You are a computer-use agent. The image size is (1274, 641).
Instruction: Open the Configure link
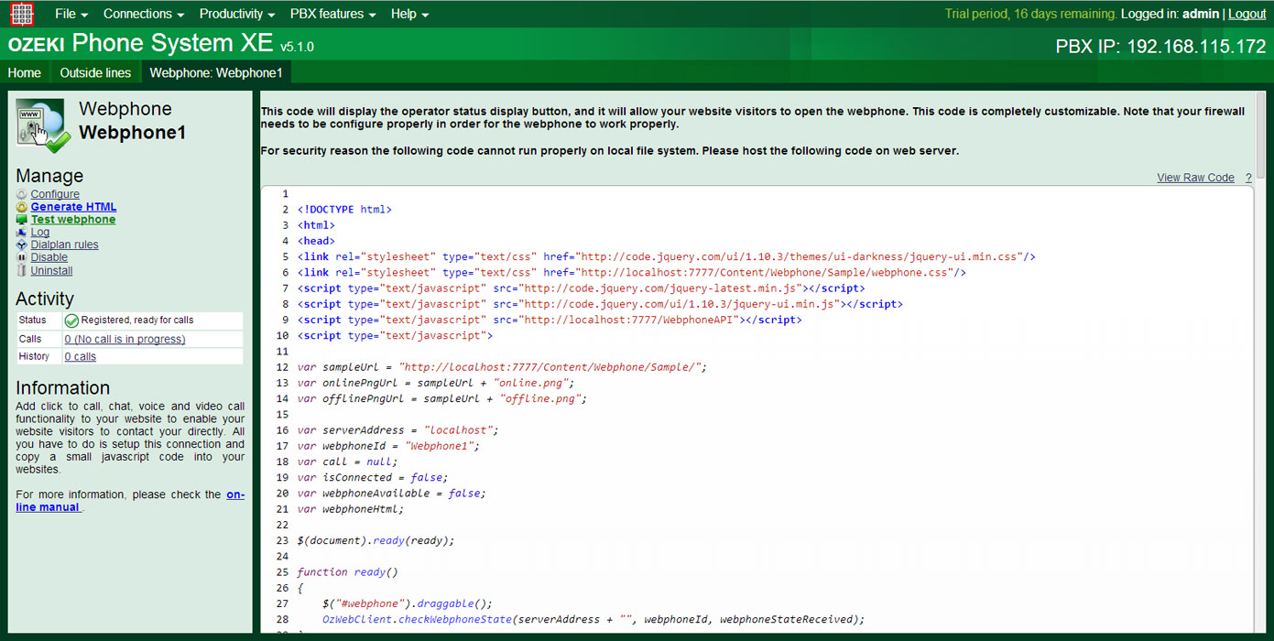coord(55,194)
